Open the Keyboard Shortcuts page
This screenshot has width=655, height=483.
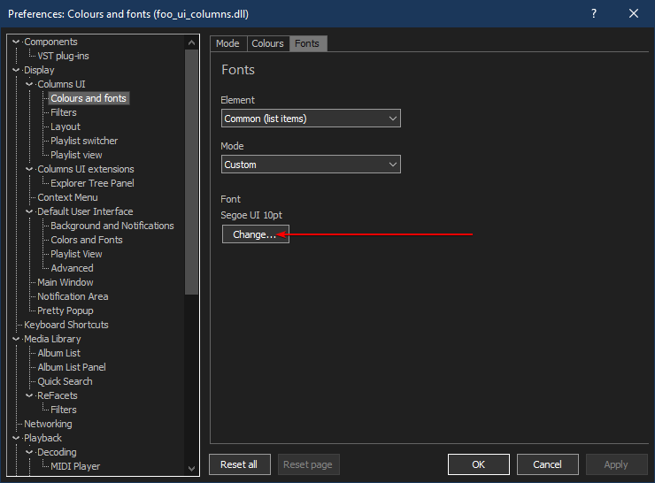[x=65, y=325]
